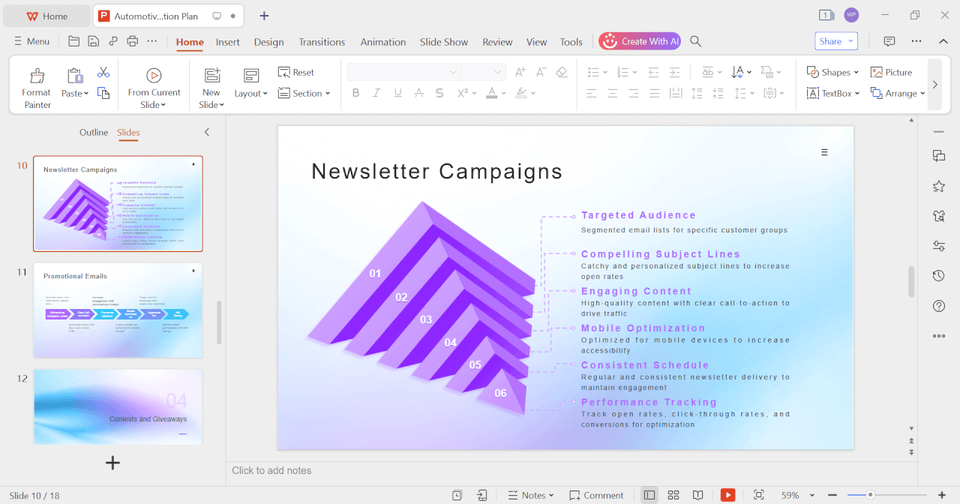Open the Transitions ribbon tab
The image size is (960, 504).
pos(322,42)
